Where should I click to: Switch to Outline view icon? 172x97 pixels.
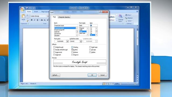click(111, 84)
